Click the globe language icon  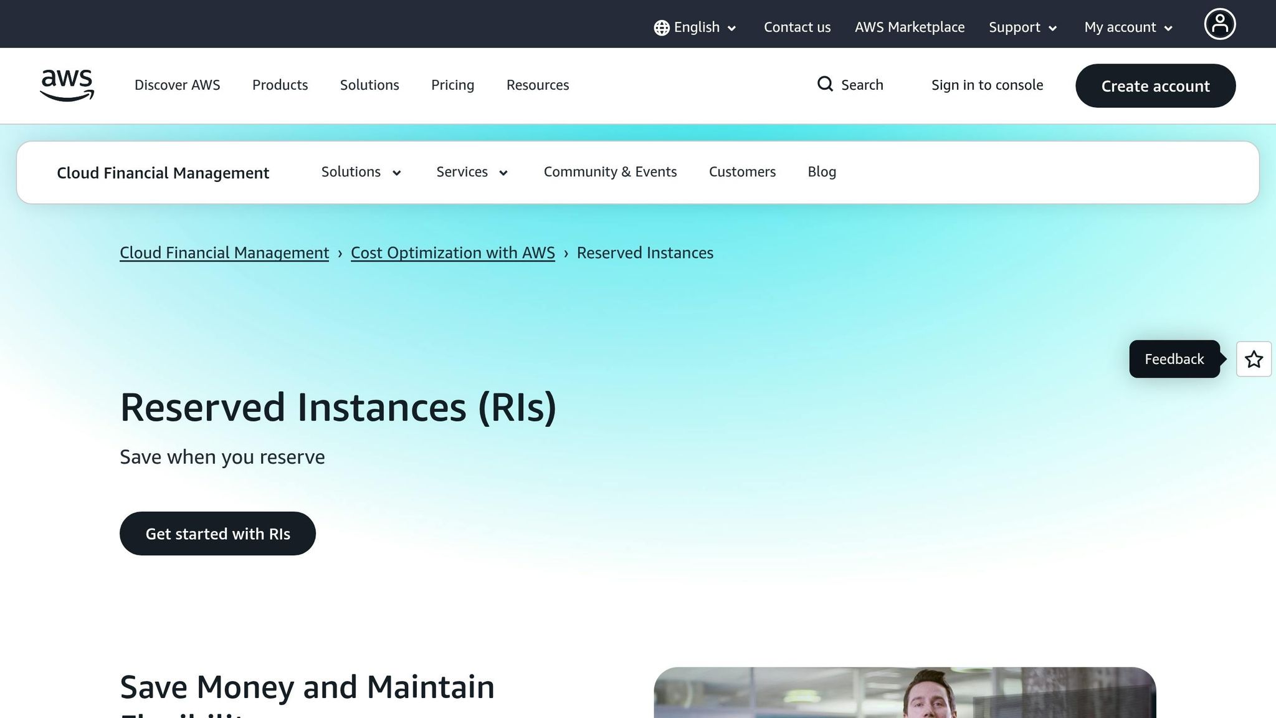click(x=661, y=27)
